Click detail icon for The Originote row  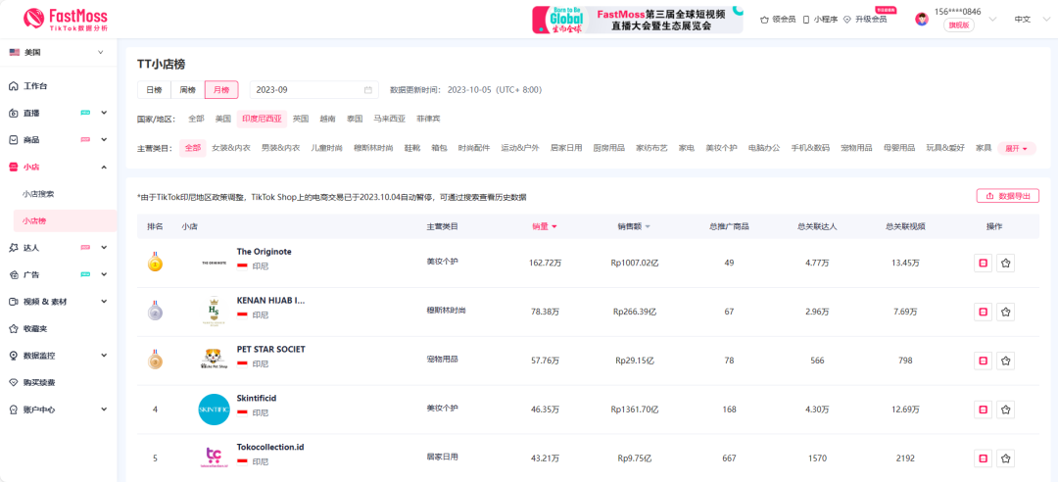click(984, 264)
